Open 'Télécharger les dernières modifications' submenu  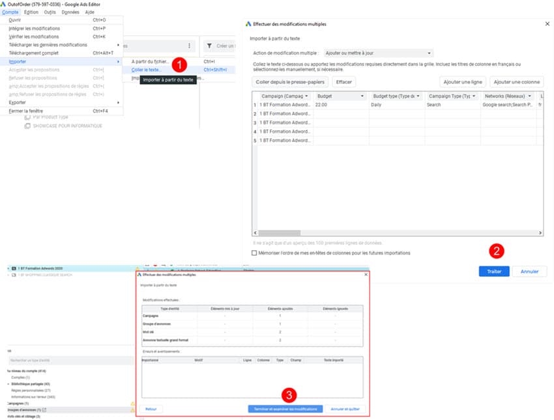[x=62, y=45]
